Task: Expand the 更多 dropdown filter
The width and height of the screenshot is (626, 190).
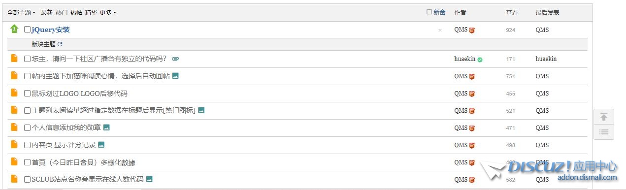Action: point(108,13)
